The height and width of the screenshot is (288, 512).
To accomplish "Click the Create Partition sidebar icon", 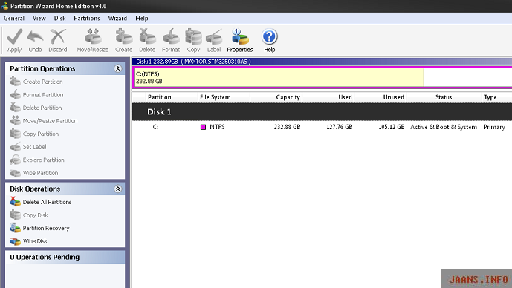I will pos(15,81).
